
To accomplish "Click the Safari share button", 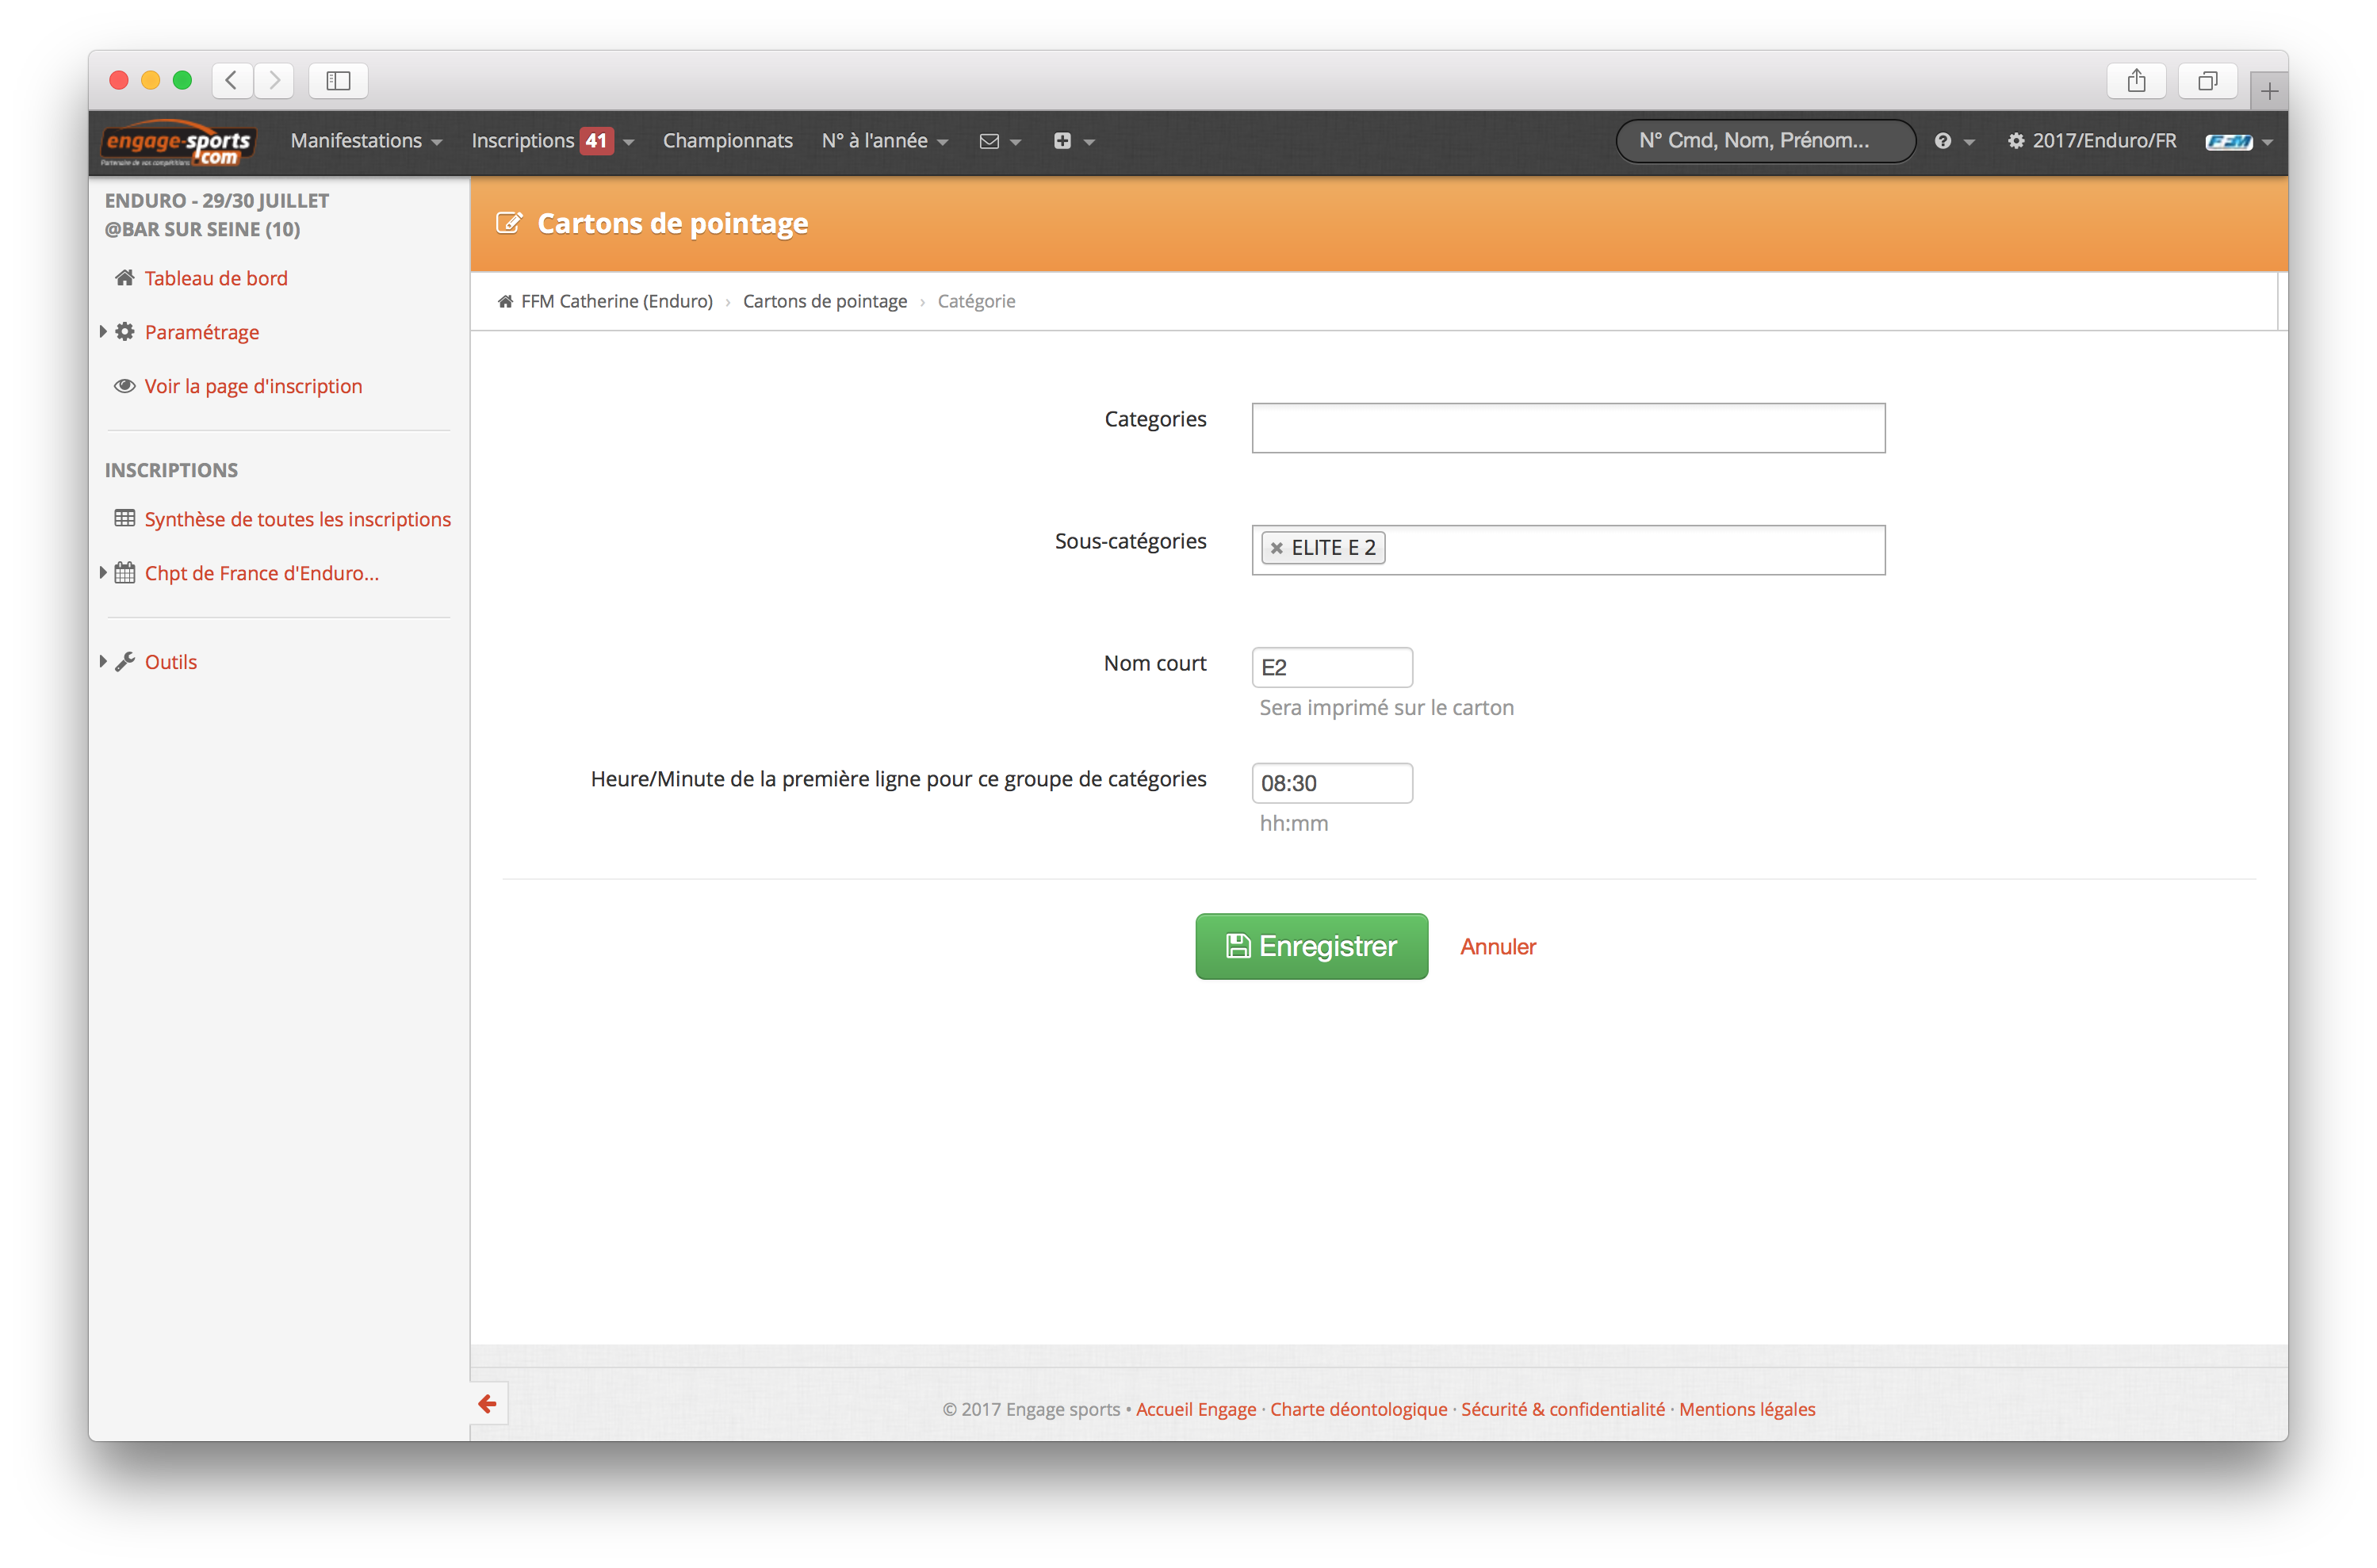I will point(2136,80).
